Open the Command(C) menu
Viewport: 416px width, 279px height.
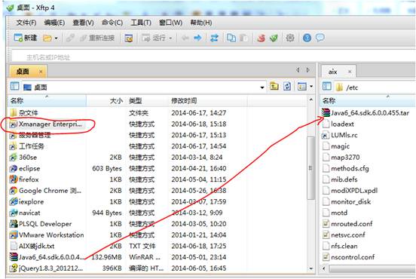[112, 23]
